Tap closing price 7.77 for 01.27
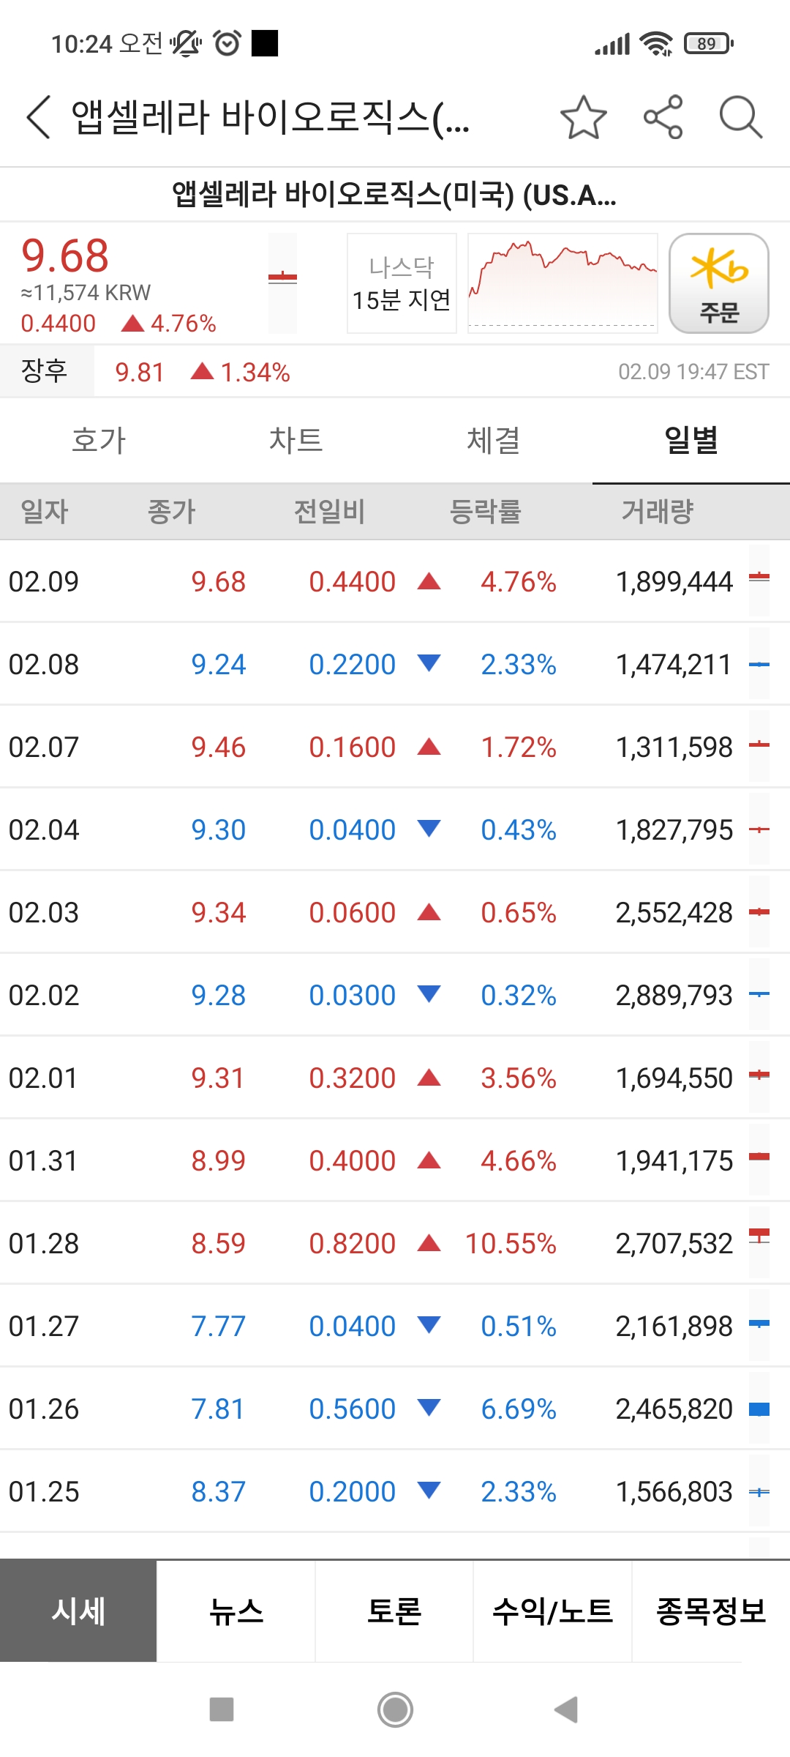This screenshot has width=790, height=1757. [219, 1327]
